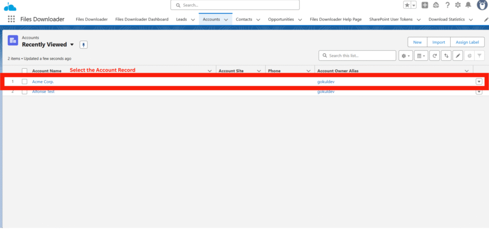Expand the SharePoint User Tokens chevron

pos(418,20)
